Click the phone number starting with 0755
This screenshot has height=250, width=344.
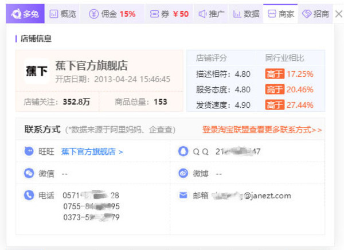(x=91, y=206)
